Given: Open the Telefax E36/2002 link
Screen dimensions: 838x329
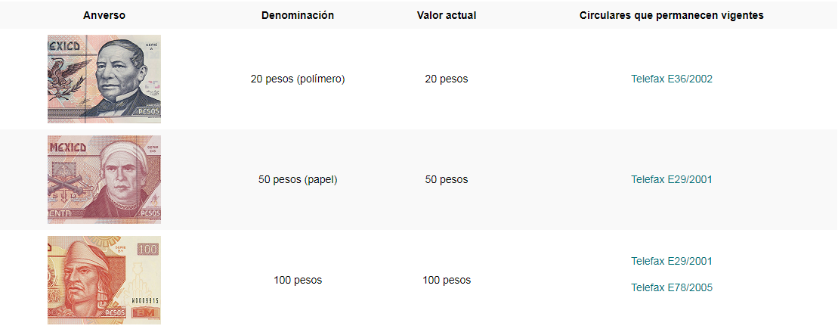Looking at the screenshot, I should pos(671,79).
